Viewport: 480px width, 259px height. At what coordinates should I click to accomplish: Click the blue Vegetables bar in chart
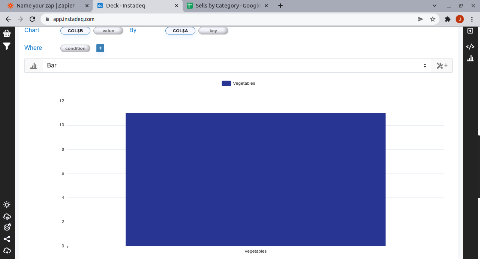click(x=255, y=180)
